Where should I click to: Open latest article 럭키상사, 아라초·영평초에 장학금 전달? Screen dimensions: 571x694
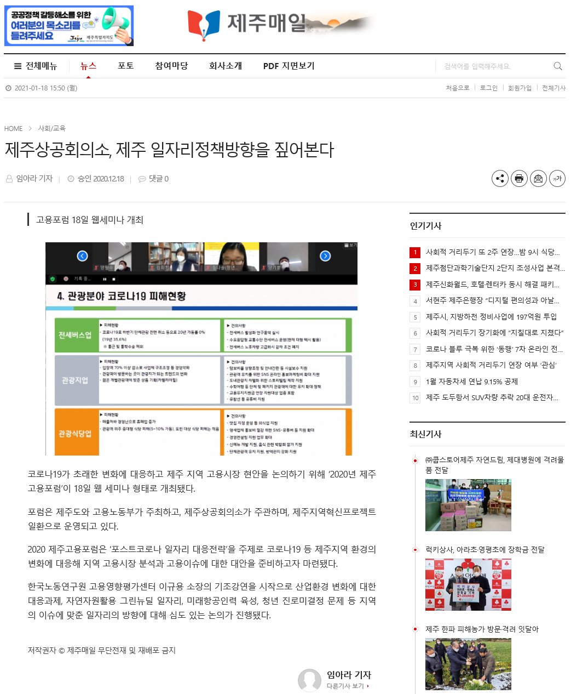click(x=485, y=550)
